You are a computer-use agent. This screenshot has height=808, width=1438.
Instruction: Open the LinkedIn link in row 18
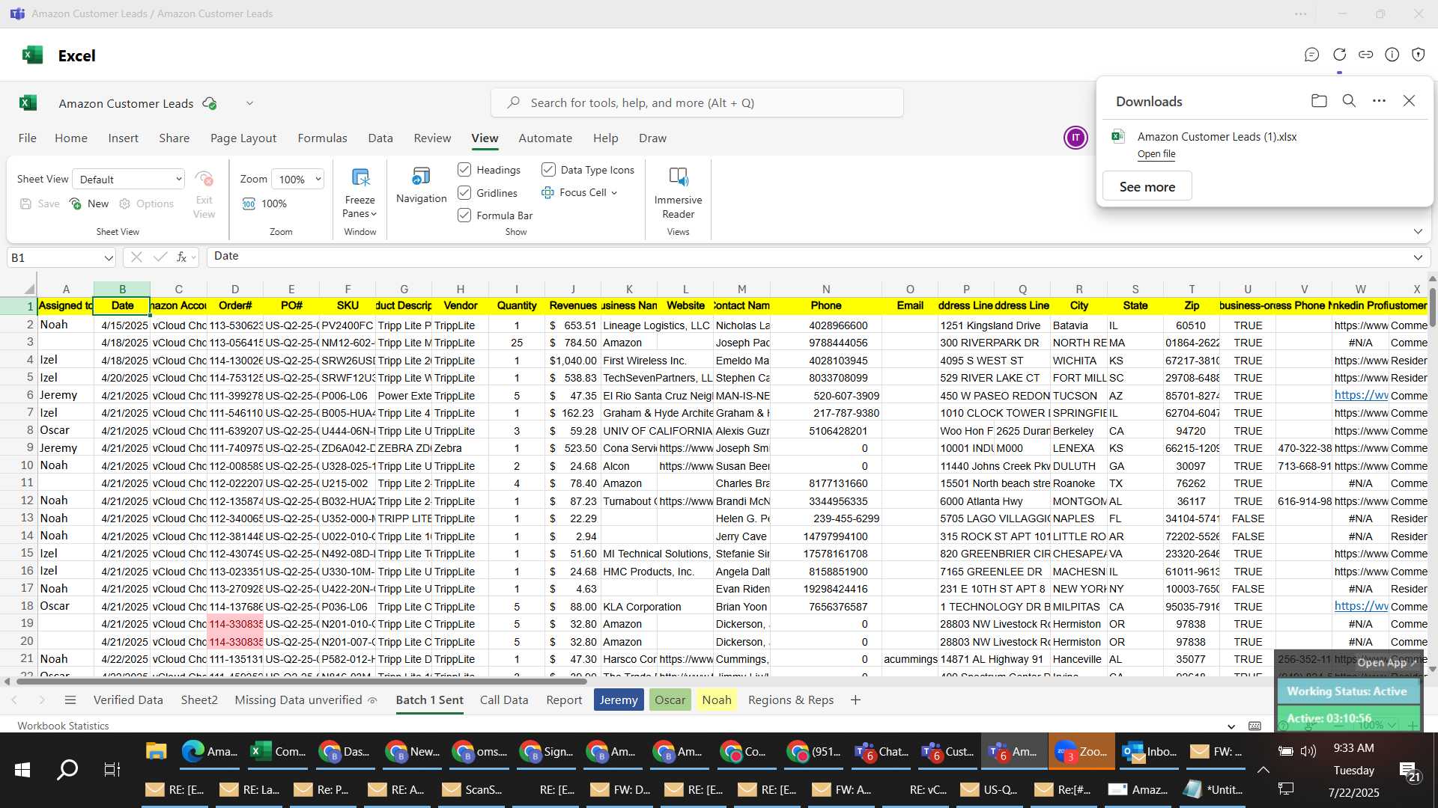pyautogui.click(x=1361, y=606)
